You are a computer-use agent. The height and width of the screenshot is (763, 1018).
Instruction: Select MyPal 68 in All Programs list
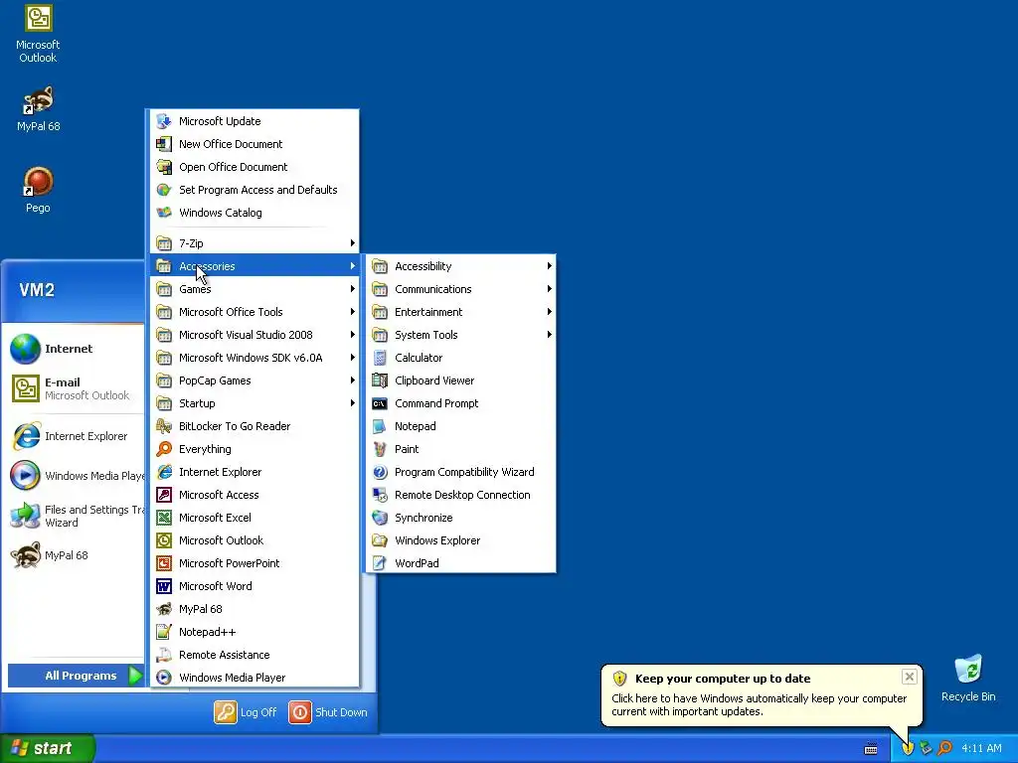254,609
